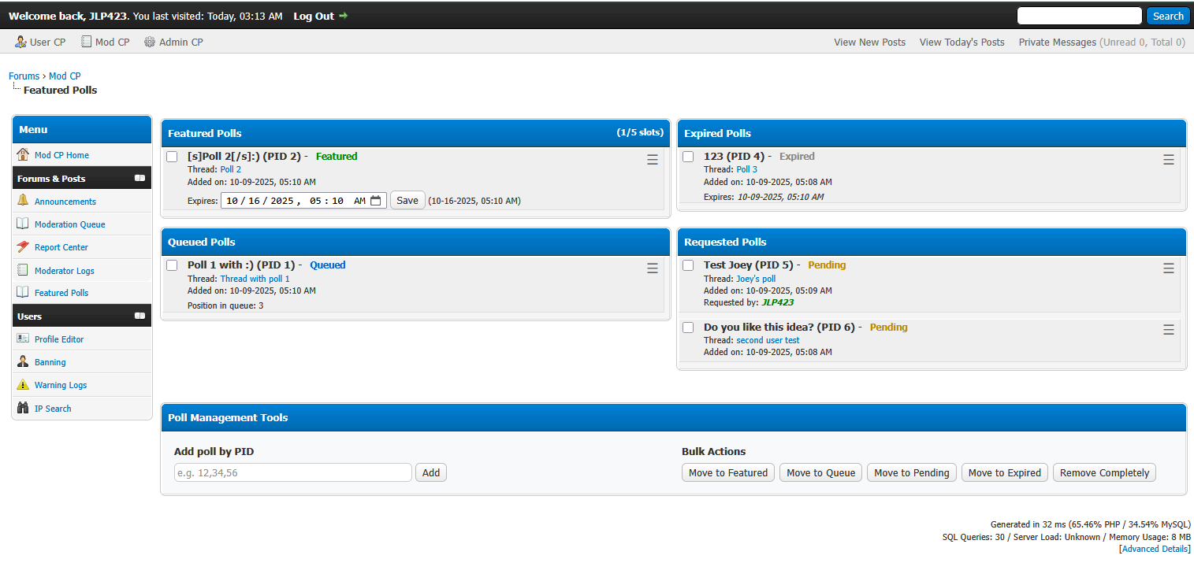Image resolution: width=1194 pixels, height=570 pixels.
Task: Collapse the Forums & Posts menu section
Action: click(x=139, y=179)
